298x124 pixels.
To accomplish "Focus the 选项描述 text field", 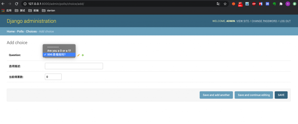I will click(x=74, y=66).
